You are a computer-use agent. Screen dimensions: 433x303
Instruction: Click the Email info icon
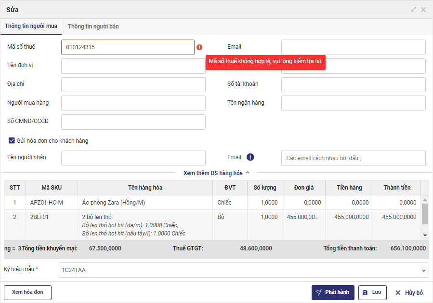(250, 157)
